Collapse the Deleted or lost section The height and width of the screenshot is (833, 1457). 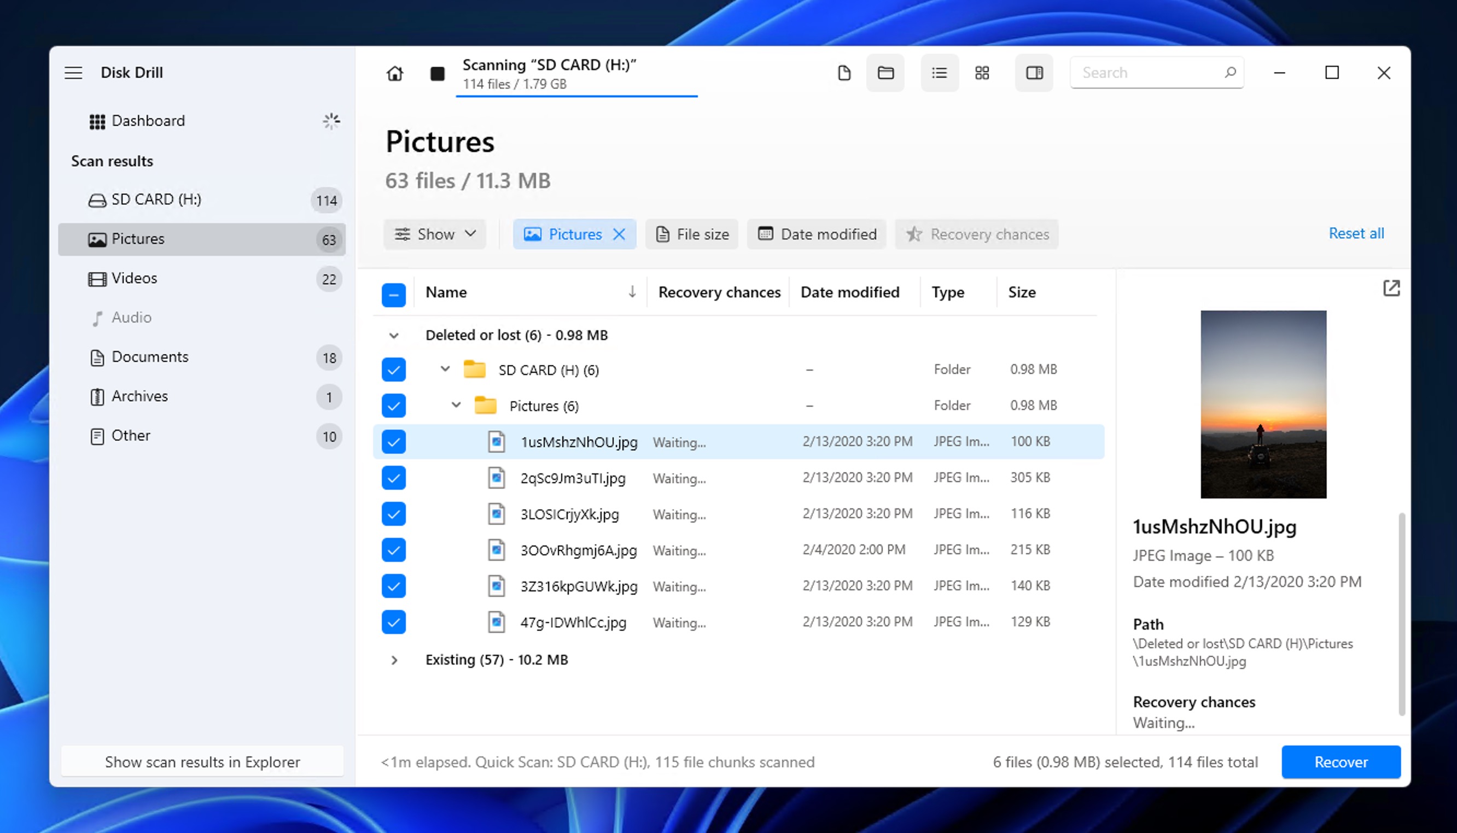pos(394,335)
